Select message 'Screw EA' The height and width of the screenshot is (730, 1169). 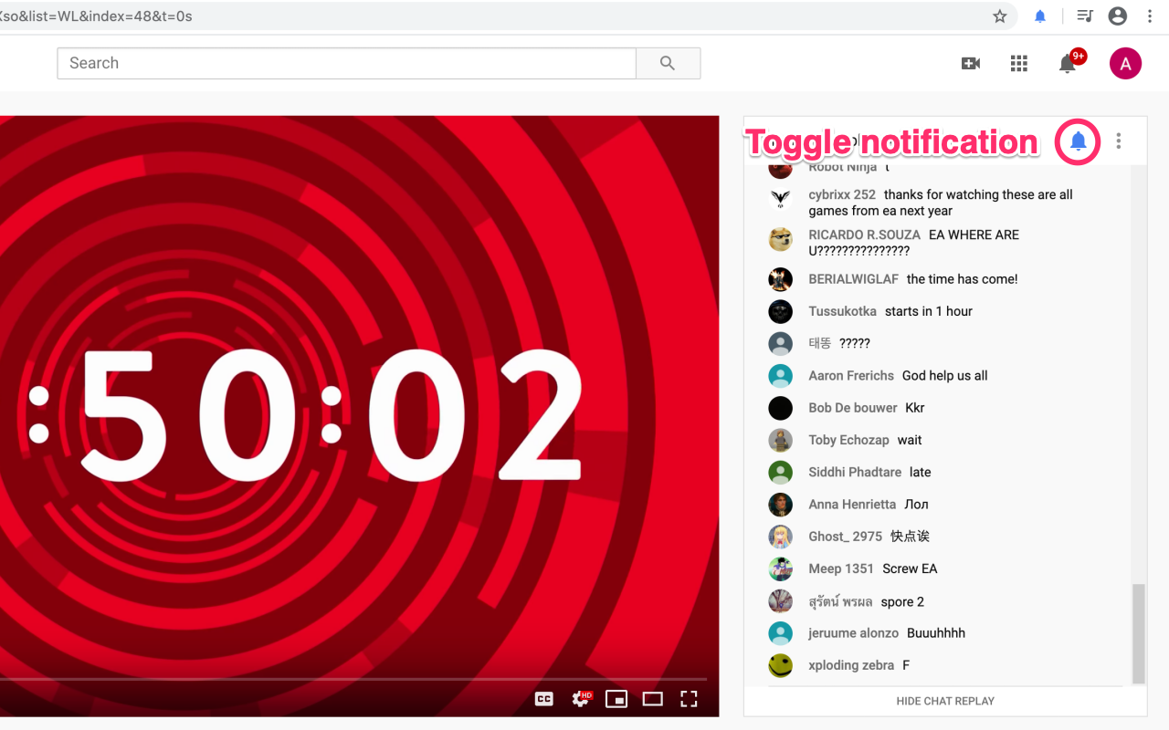(x=910, y=568)
